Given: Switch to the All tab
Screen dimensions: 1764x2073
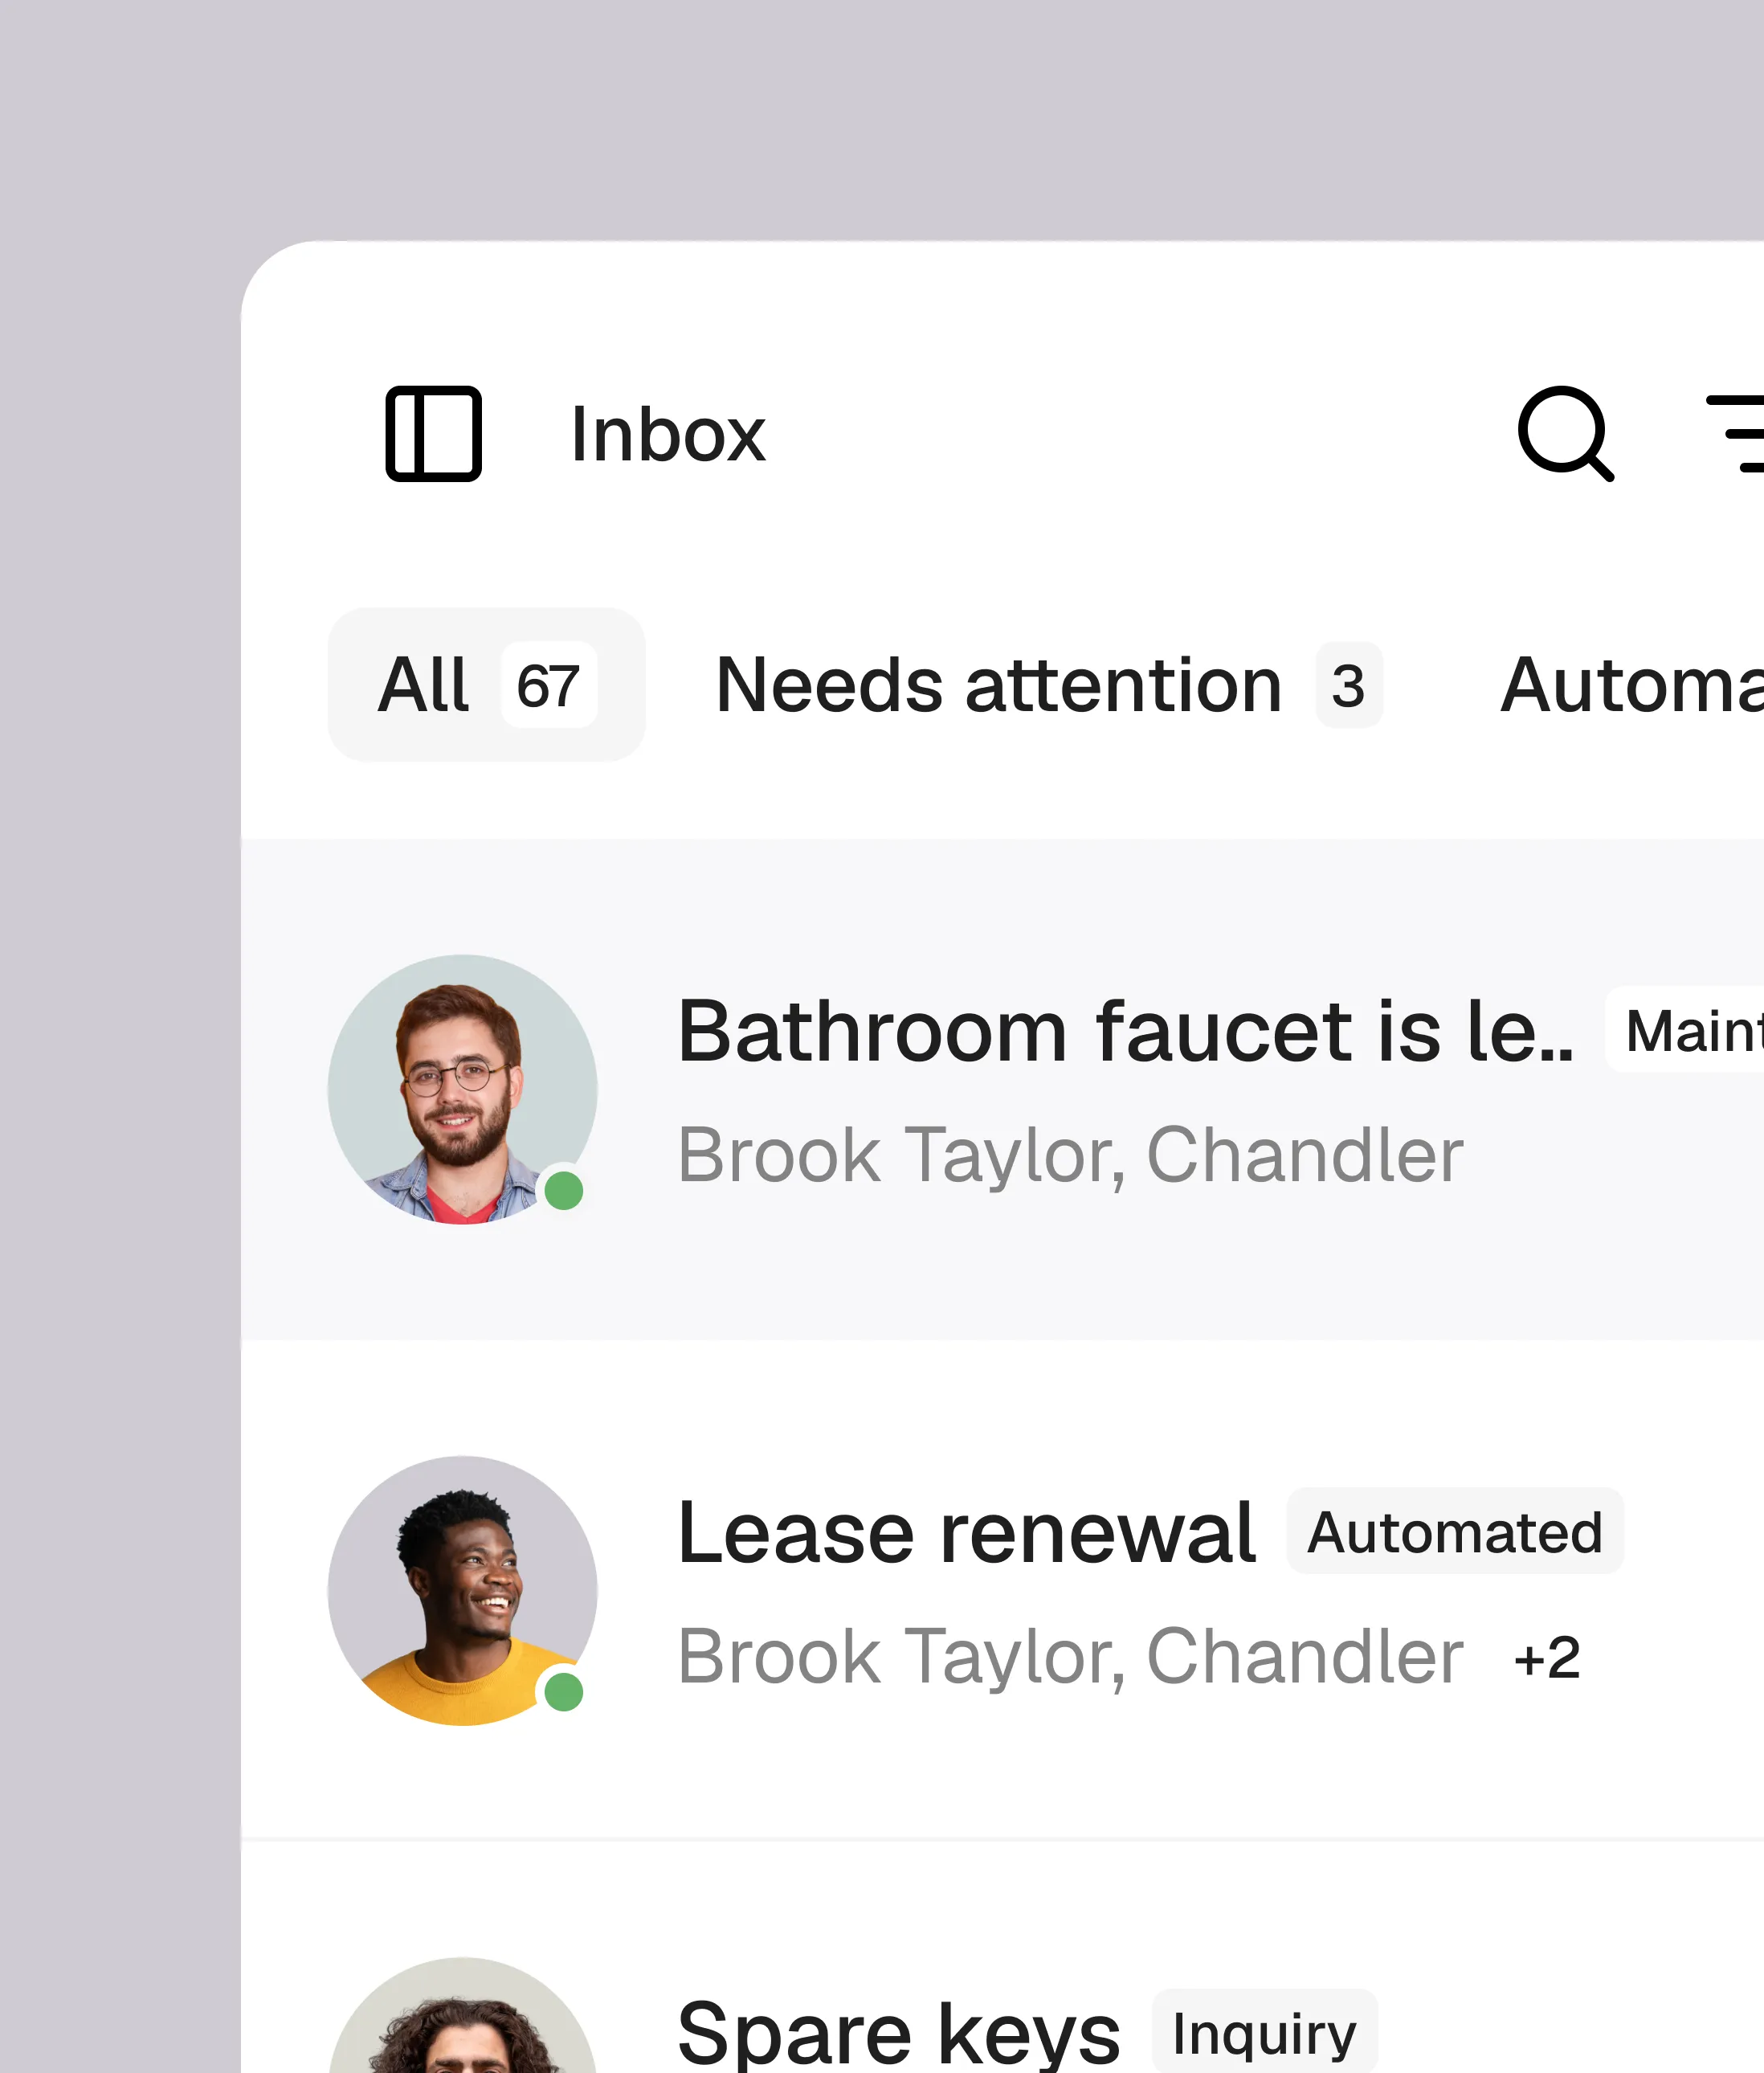Looking at the screenshot, I should [x=423, y=684].
